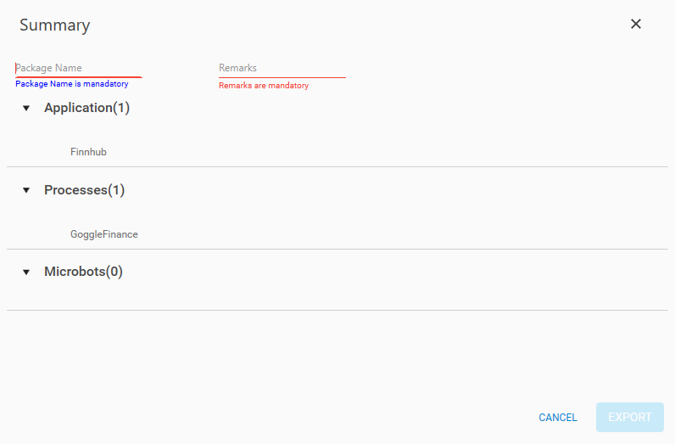
Task: Click the divider line below GoggleFinance
Action: [337, 250]
